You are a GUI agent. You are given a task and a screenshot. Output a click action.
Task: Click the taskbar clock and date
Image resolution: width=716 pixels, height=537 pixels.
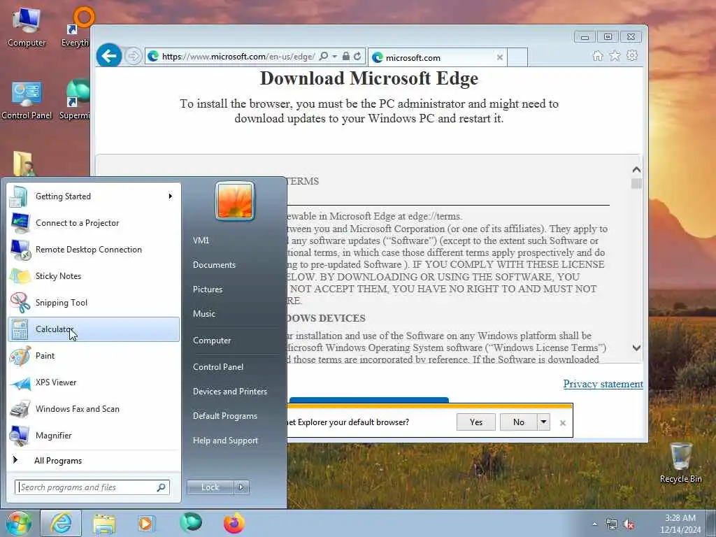[x=680, y=524]
